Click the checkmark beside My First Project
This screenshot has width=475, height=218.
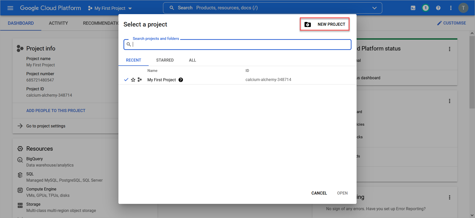tap(126, 80)
